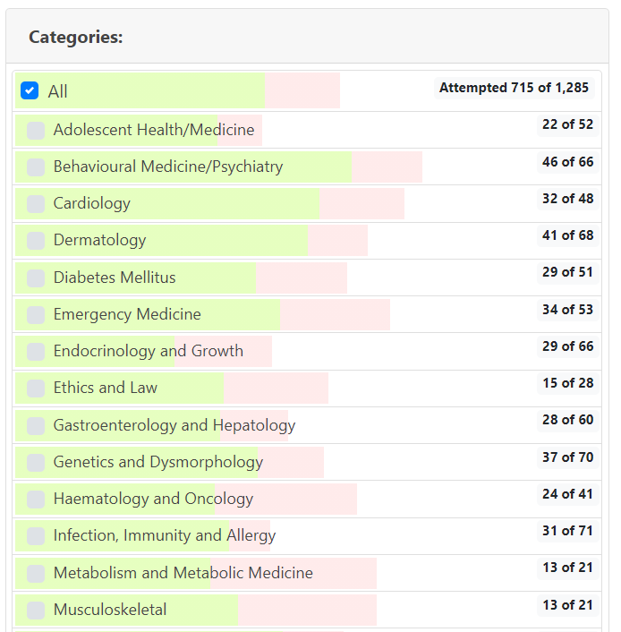Select the Gastroenterology and Hepatology checkbox
This screenshot has width=621, height=632.
click(x=36, y=426)
